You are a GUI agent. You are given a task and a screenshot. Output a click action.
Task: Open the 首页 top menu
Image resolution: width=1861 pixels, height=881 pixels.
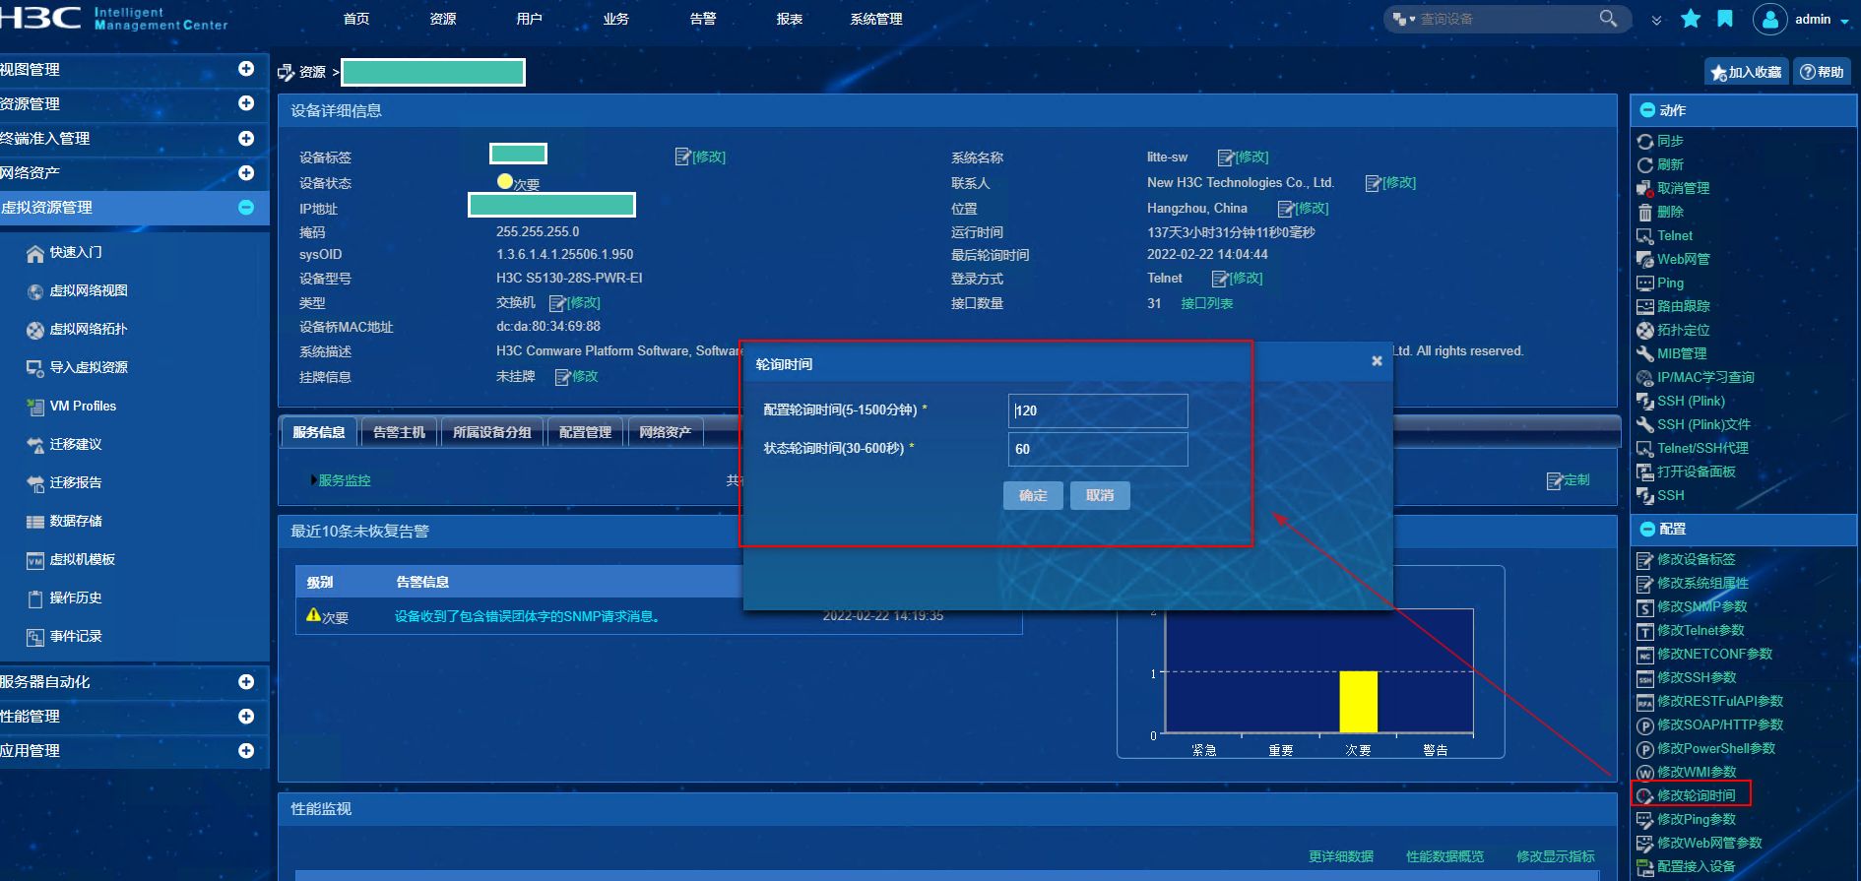pyautogui.click(x=356, y=19)
